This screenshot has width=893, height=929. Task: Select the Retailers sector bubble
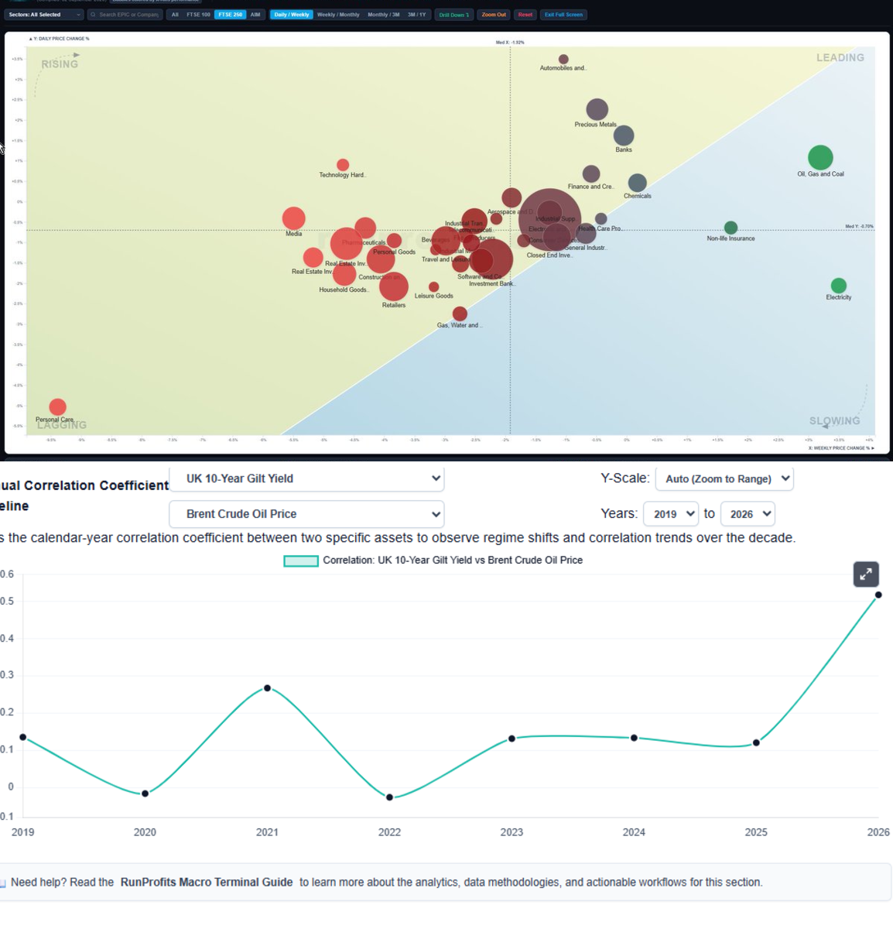(x=394, y=286)
